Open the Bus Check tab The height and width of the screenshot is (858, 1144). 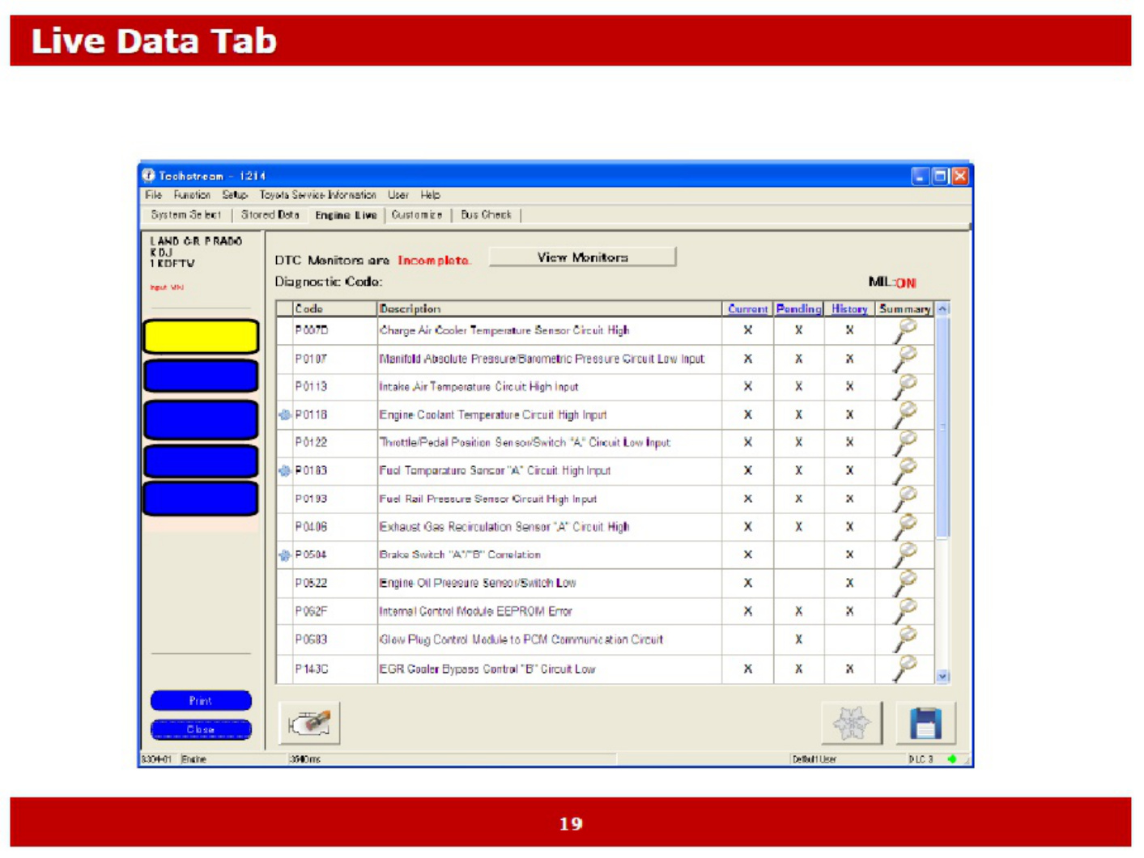[x=486, y=215]
